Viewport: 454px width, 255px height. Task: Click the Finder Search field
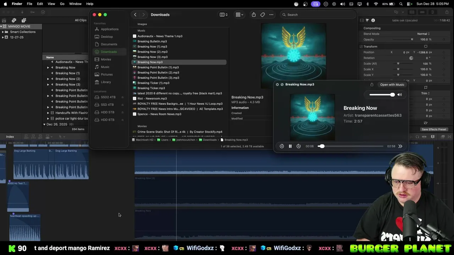coord(319,15)
